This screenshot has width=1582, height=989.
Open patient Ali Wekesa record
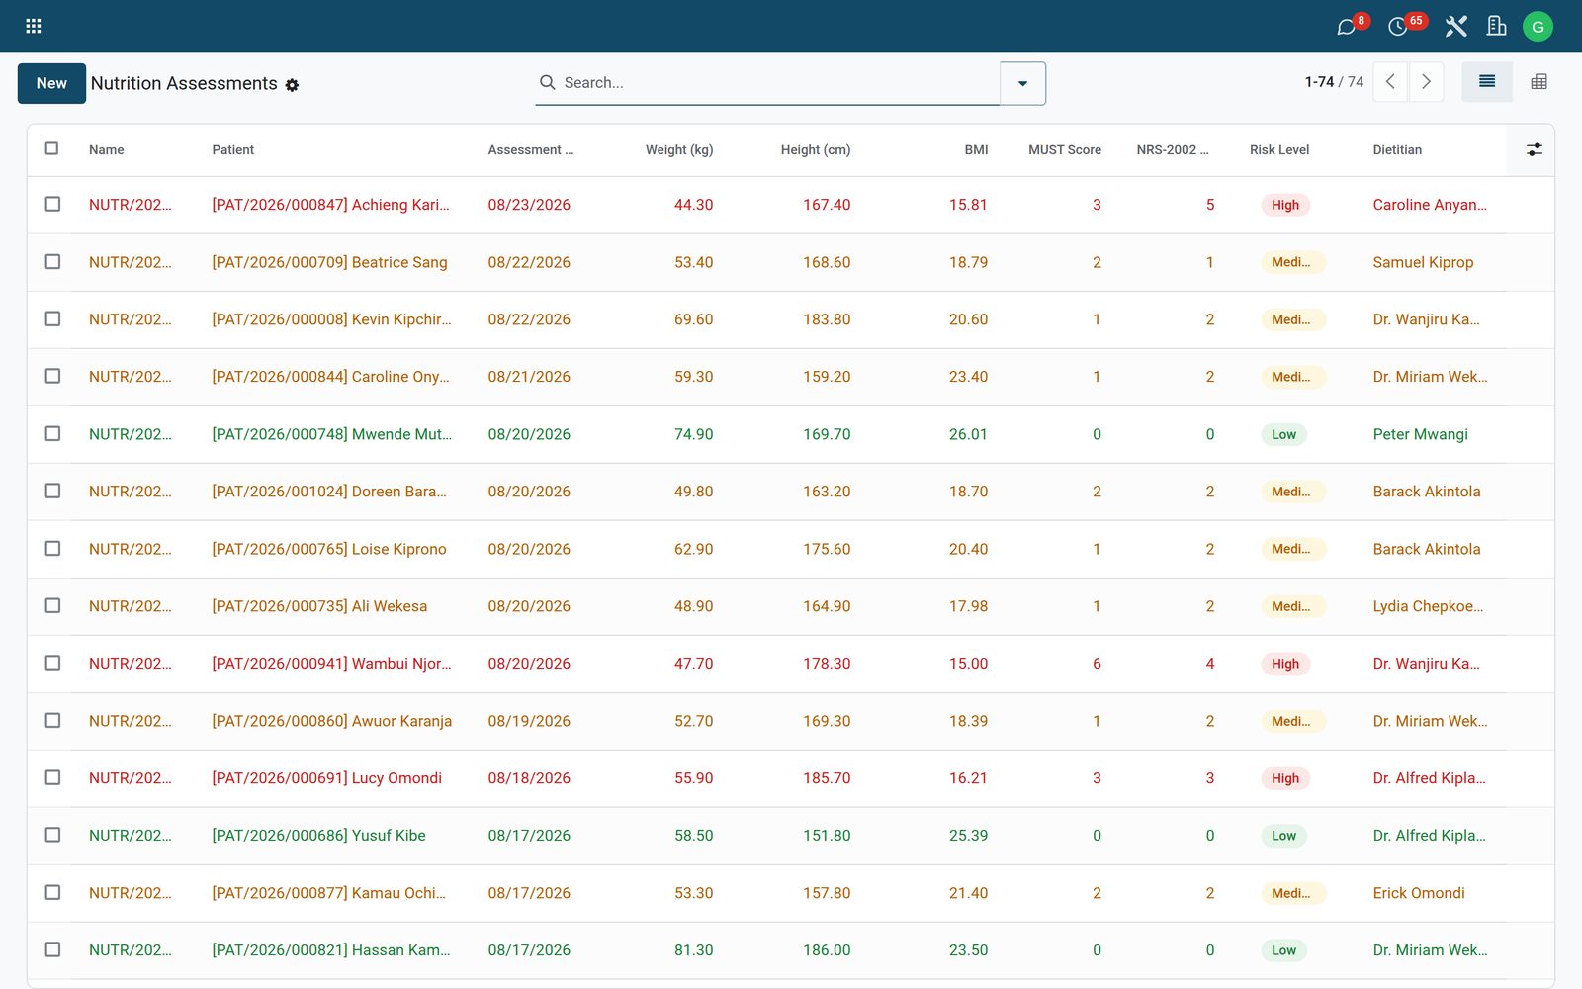(x=319, y=606)
